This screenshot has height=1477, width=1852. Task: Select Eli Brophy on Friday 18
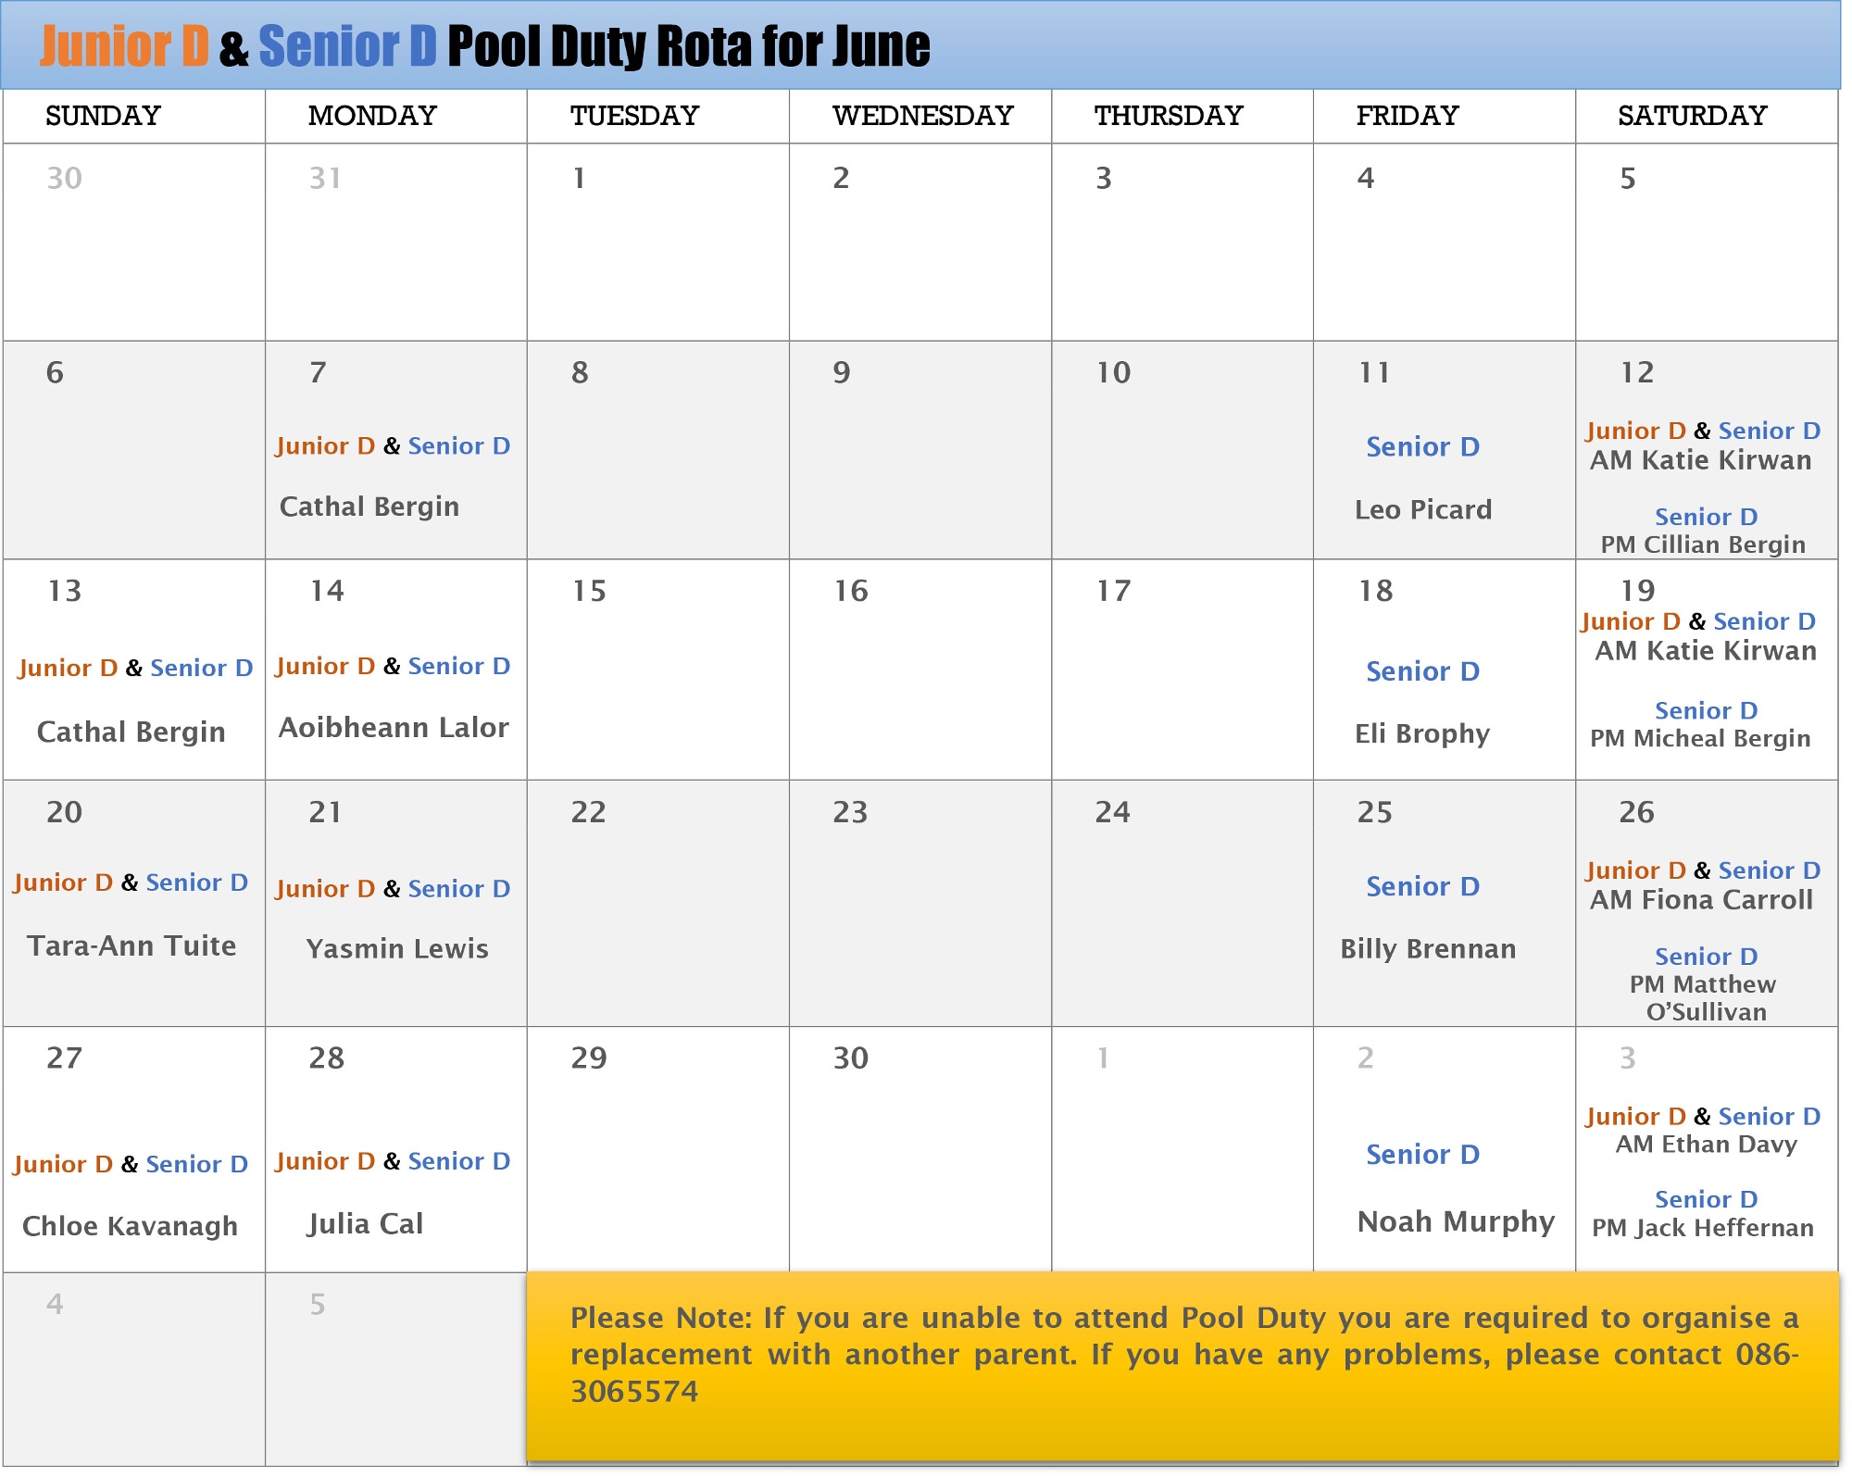1422,733
